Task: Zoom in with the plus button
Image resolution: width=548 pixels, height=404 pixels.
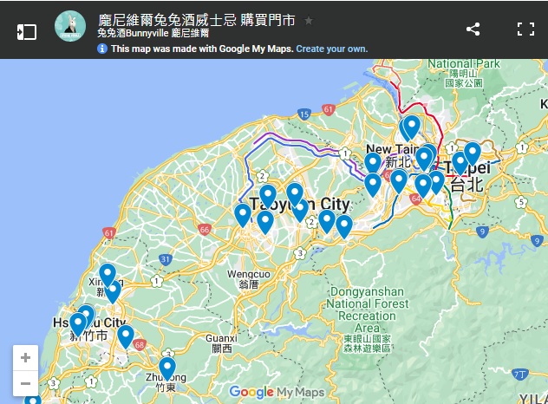Action: click(25, 357)
